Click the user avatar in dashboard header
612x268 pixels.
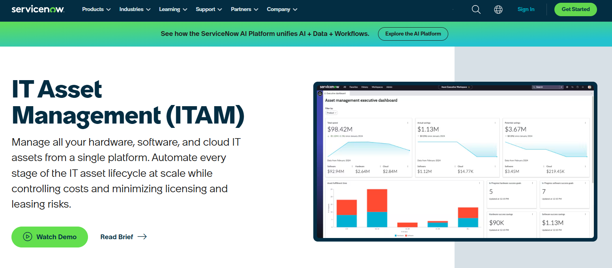590,87
